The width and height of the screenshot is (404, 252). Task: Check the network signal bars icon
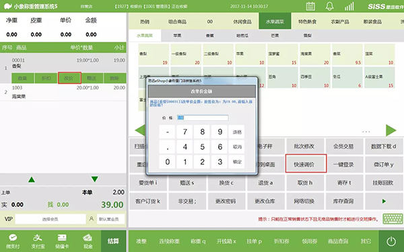[349, 7]
